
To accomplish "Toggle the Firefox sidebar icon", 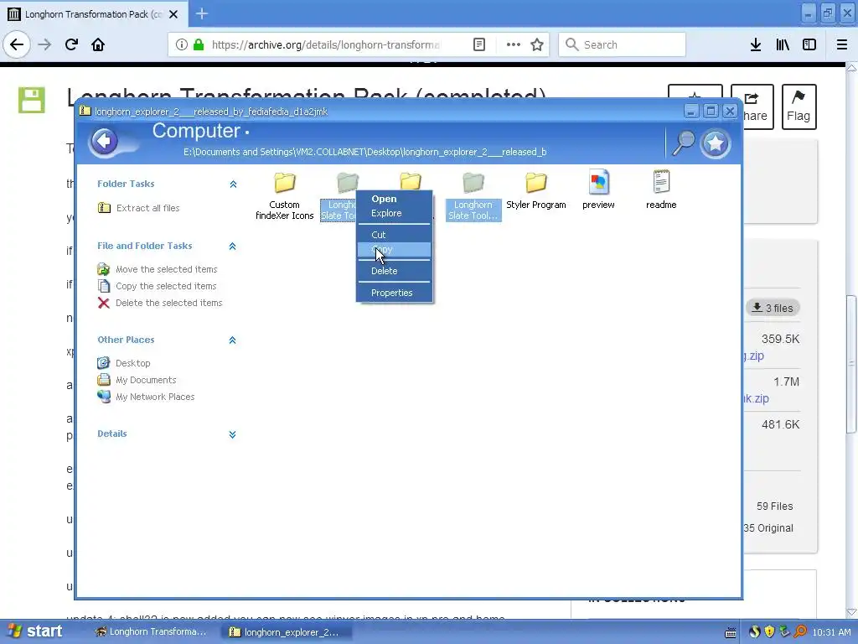I will 809,44.
